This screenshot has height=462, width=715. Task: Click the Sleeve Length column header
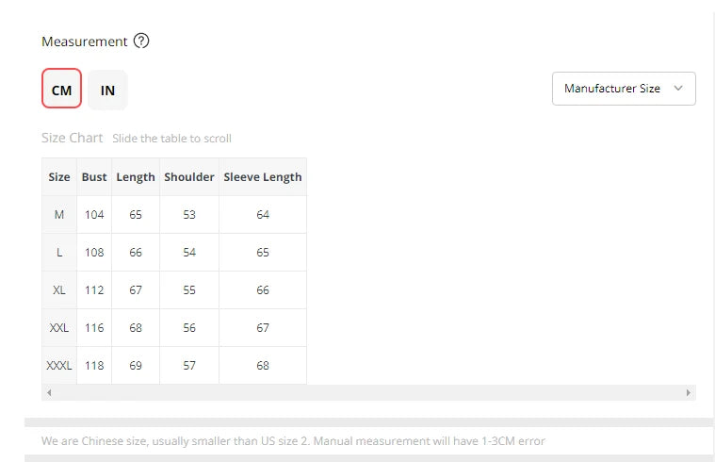click(x=263, y=177)
